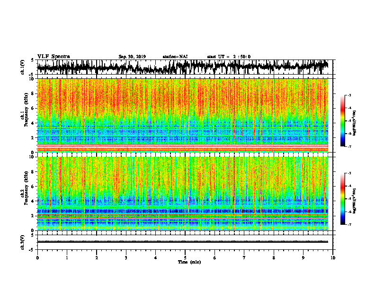Click the log(PSD) label beside ch.1 colorbar
Screen dimensions: 375x289
pyautogui.click(x=355, y=123)
